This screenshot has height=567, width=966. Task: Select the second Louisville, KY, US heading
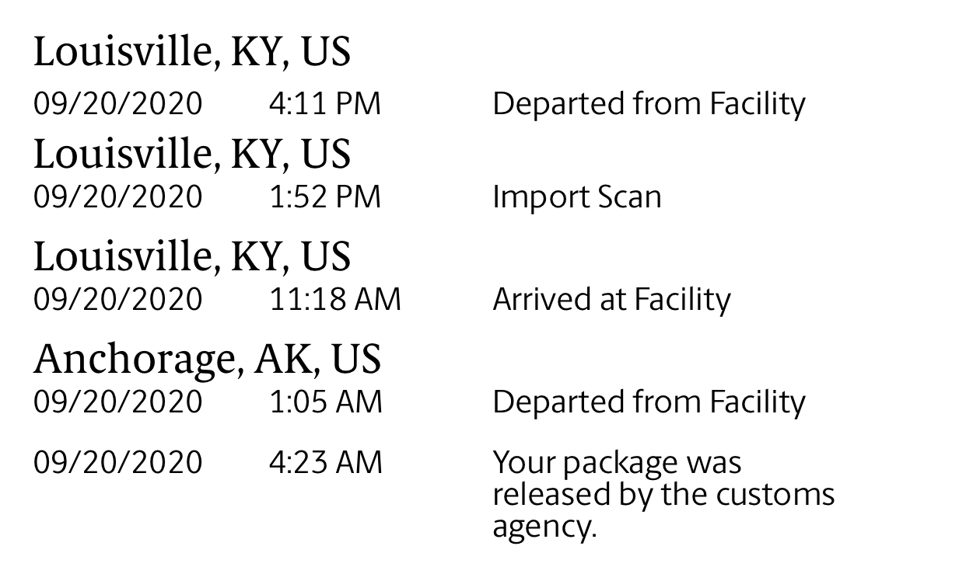[192, 155]
